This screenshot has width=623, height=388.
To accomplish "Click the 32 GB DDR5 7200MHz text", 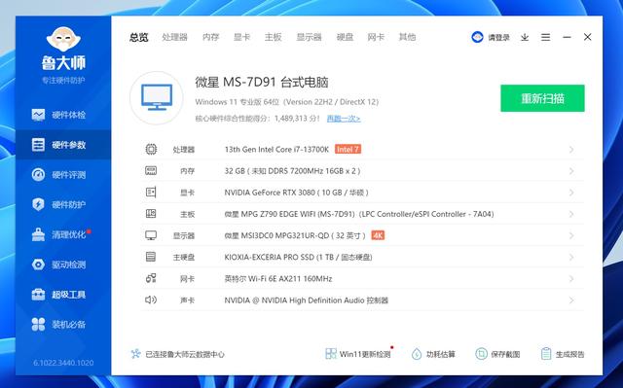I will (292, 171).
